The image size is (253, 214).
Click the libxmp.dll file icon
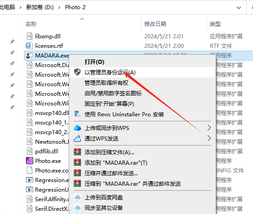point(30,36)
